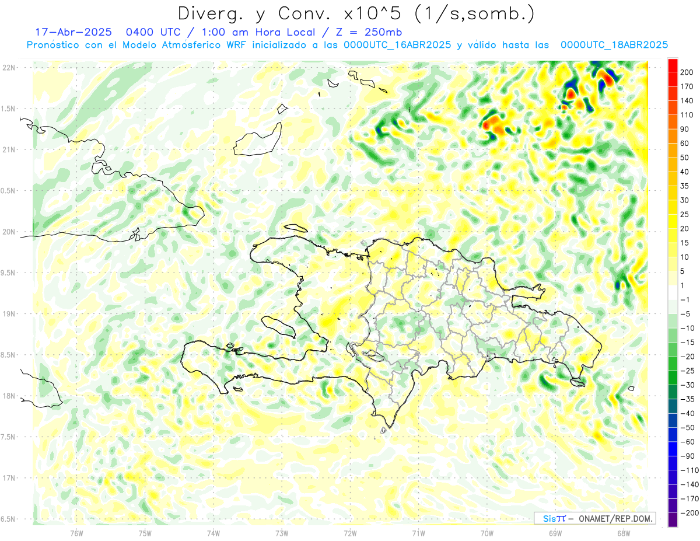
Task: Click the white swatch between 1 and -1
Action: pyautogui.click(x=673, y=292)
